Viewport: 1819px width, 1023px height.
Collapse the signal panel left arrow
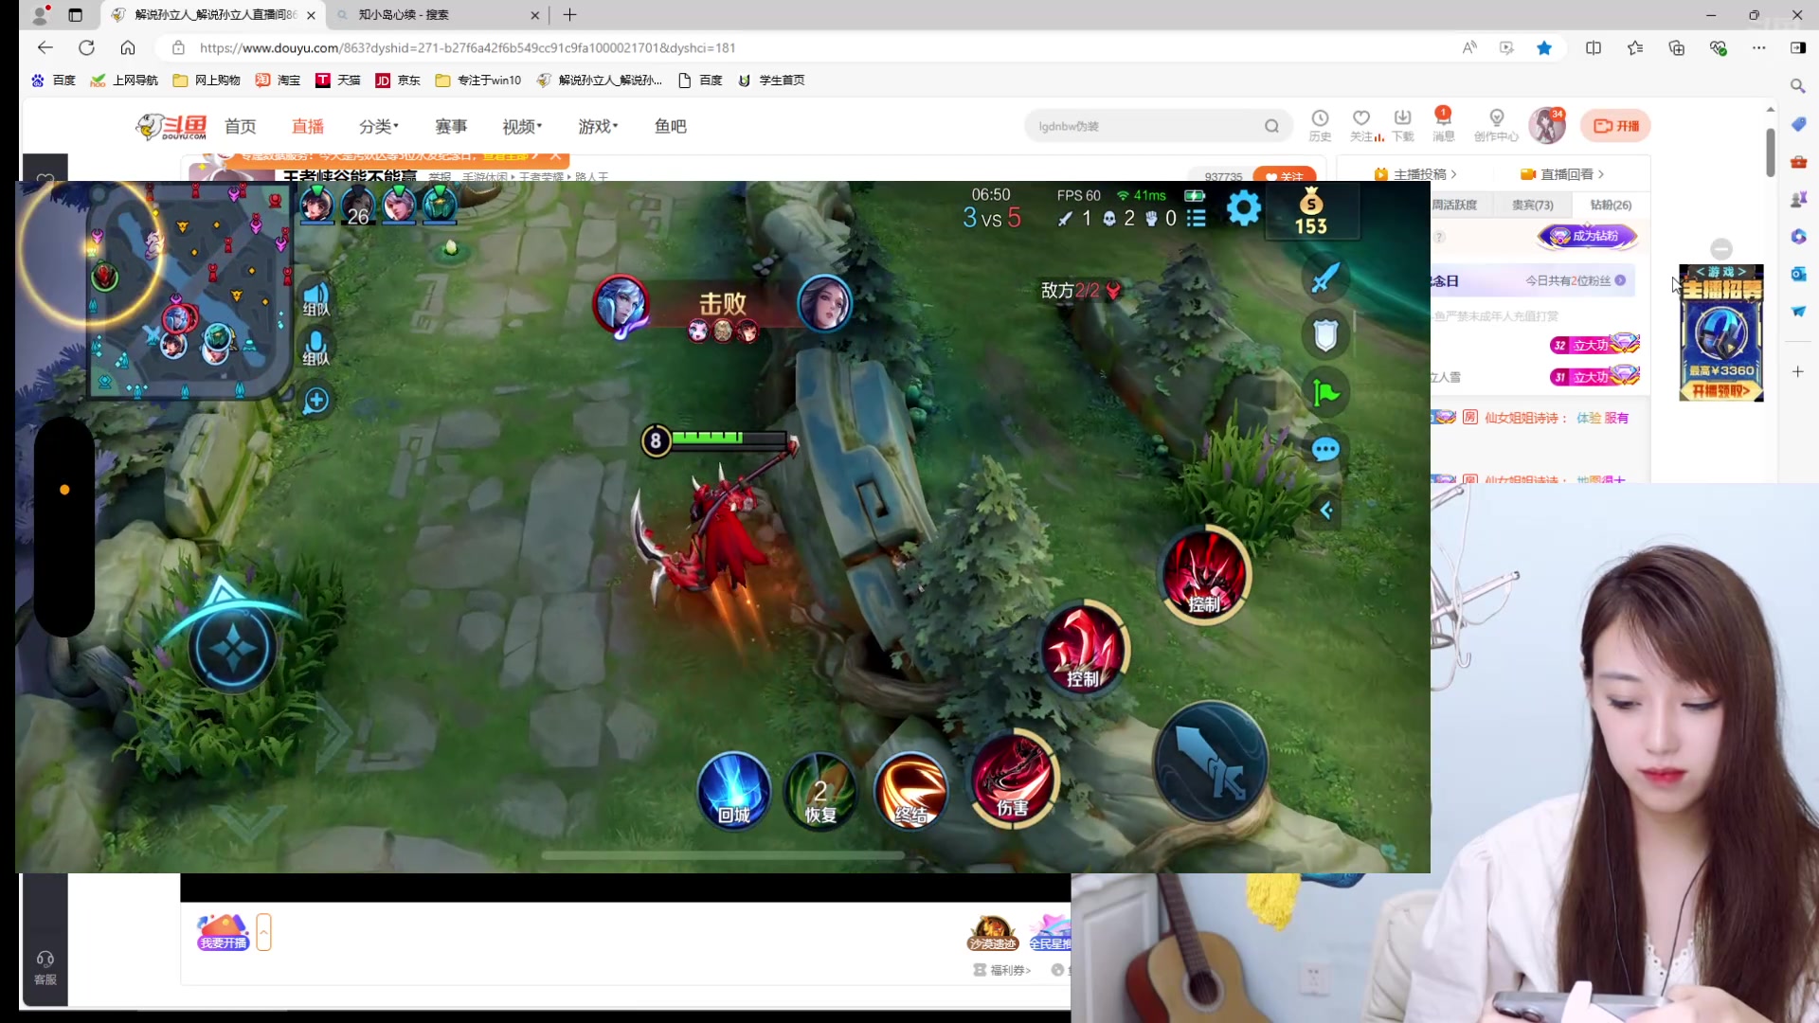pyautogui.click(x=1326, y=511)
